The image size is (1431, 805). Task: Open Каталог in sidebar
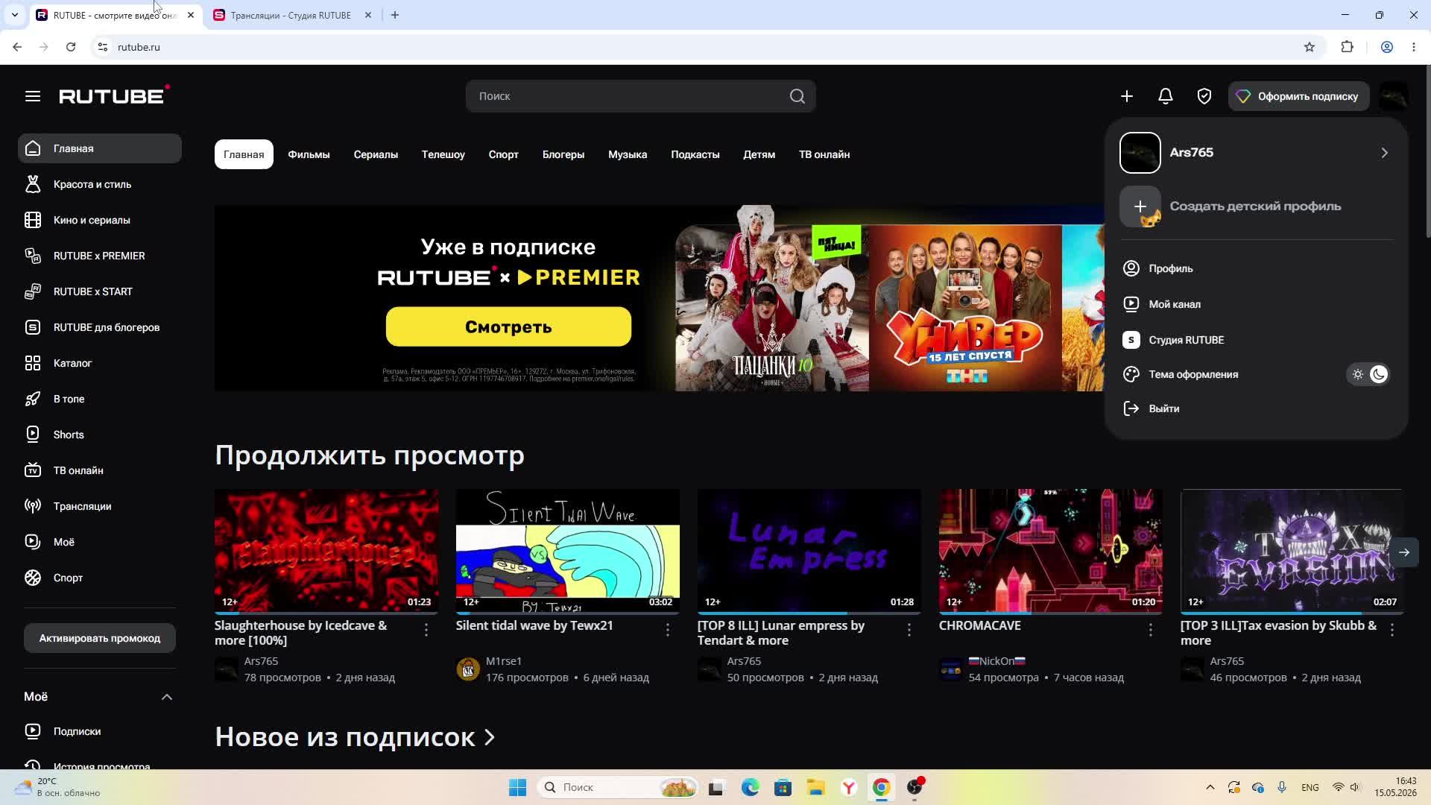[x=100, y=363]
